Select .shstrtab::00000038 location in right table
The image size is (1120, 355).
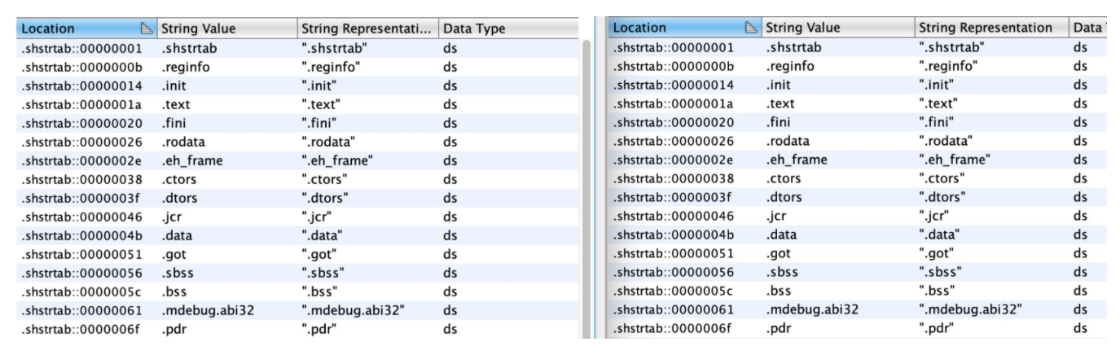[x=673, y=179]
